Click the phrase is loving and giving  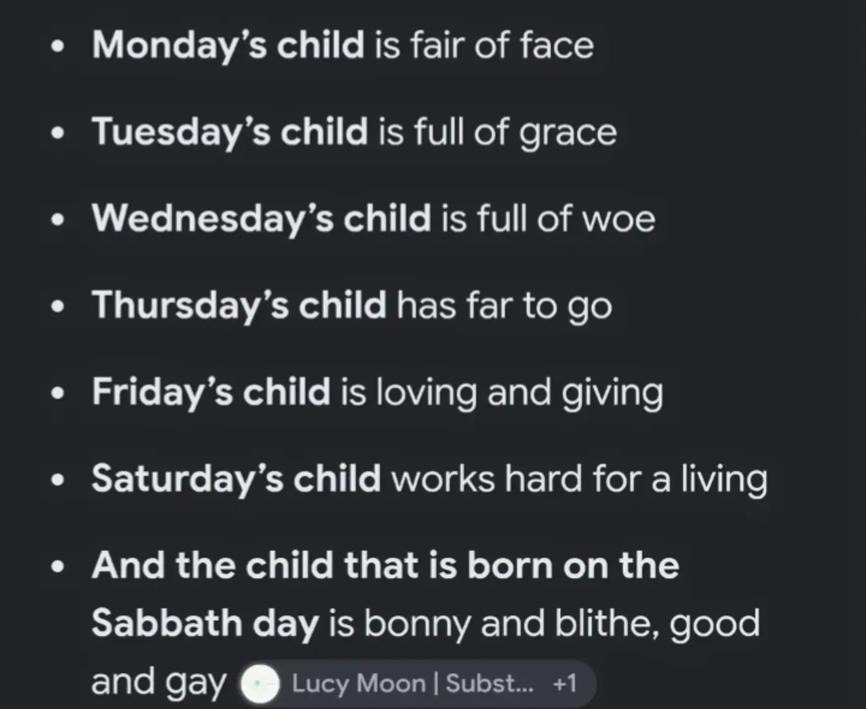tap(502, 393)
